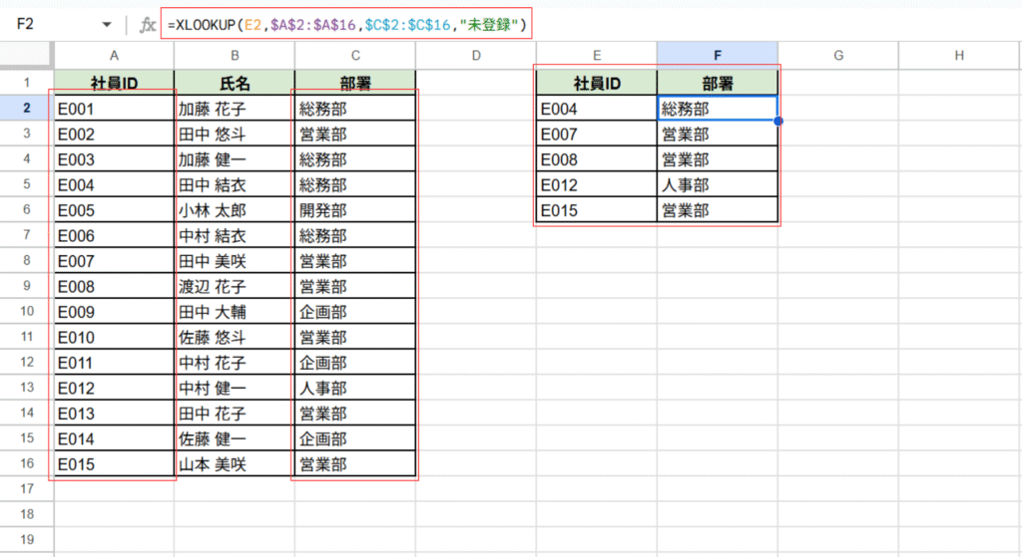
Task: Select cell E001 in column A
Action: tap(114, 109)
